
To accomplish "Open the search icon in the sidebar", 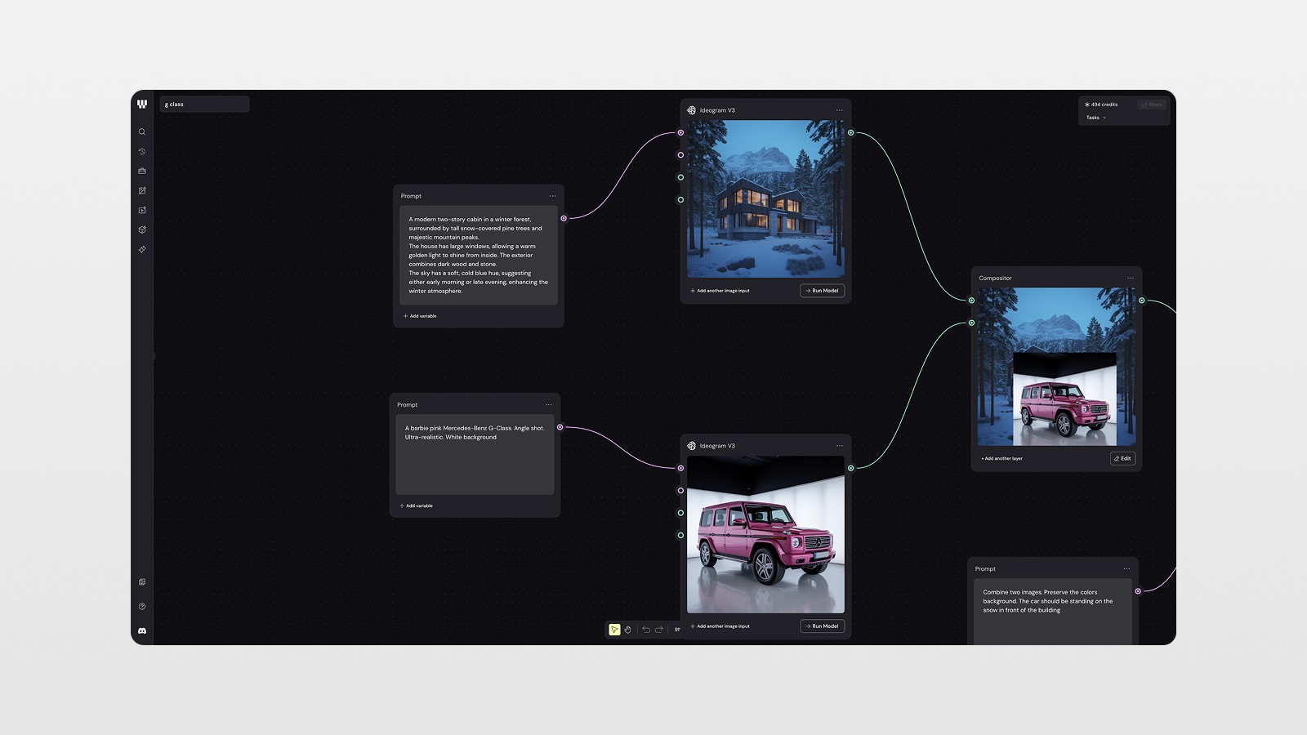I will [x=142, y=131].
